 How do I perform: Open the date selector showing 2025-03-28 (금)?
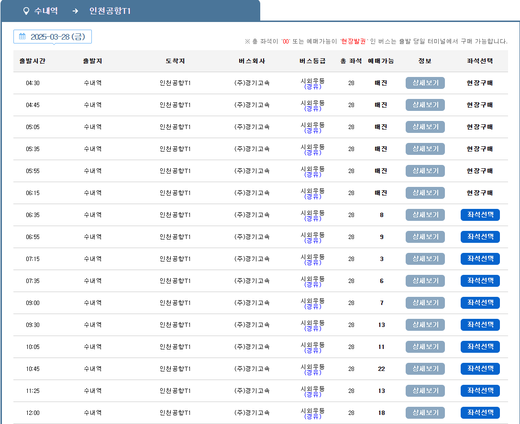coord(53,36)
